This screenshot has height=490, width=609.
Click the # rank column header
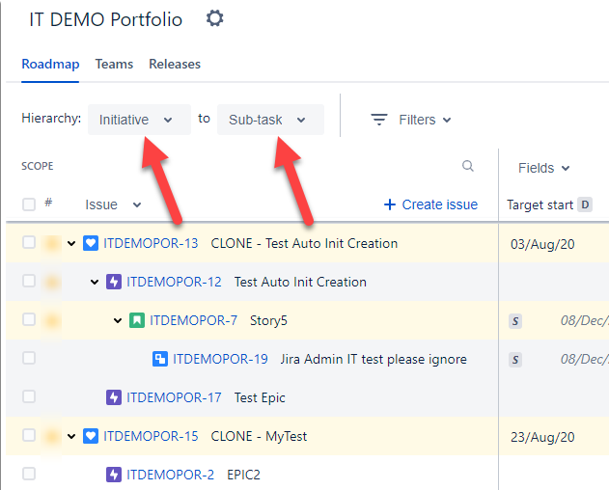48,203
